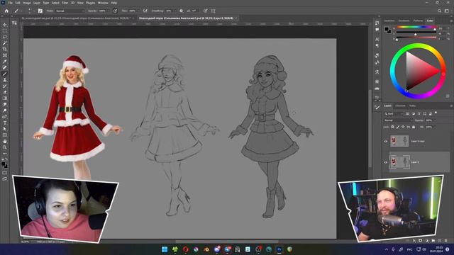Open the Edit Toolbar three-dots button
Image resolution: width=454 pixels, height=255 pixels.
pos(5,154)
